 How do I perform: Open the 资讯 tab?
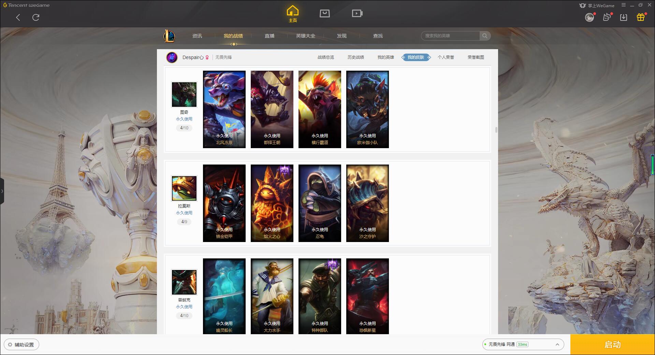(197, 36)
